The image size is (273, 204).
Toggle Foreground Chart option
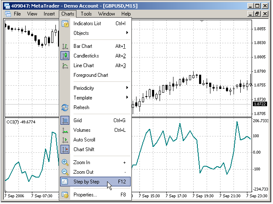(x=95, y=75)
